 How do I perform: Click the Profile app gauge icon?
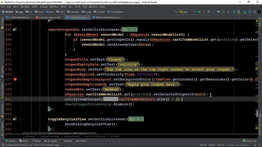pyautogui.click(x=218, y=12)
